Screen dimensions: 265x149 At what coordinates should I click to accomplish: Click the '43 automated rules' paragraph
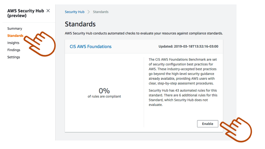pos(183,98)
